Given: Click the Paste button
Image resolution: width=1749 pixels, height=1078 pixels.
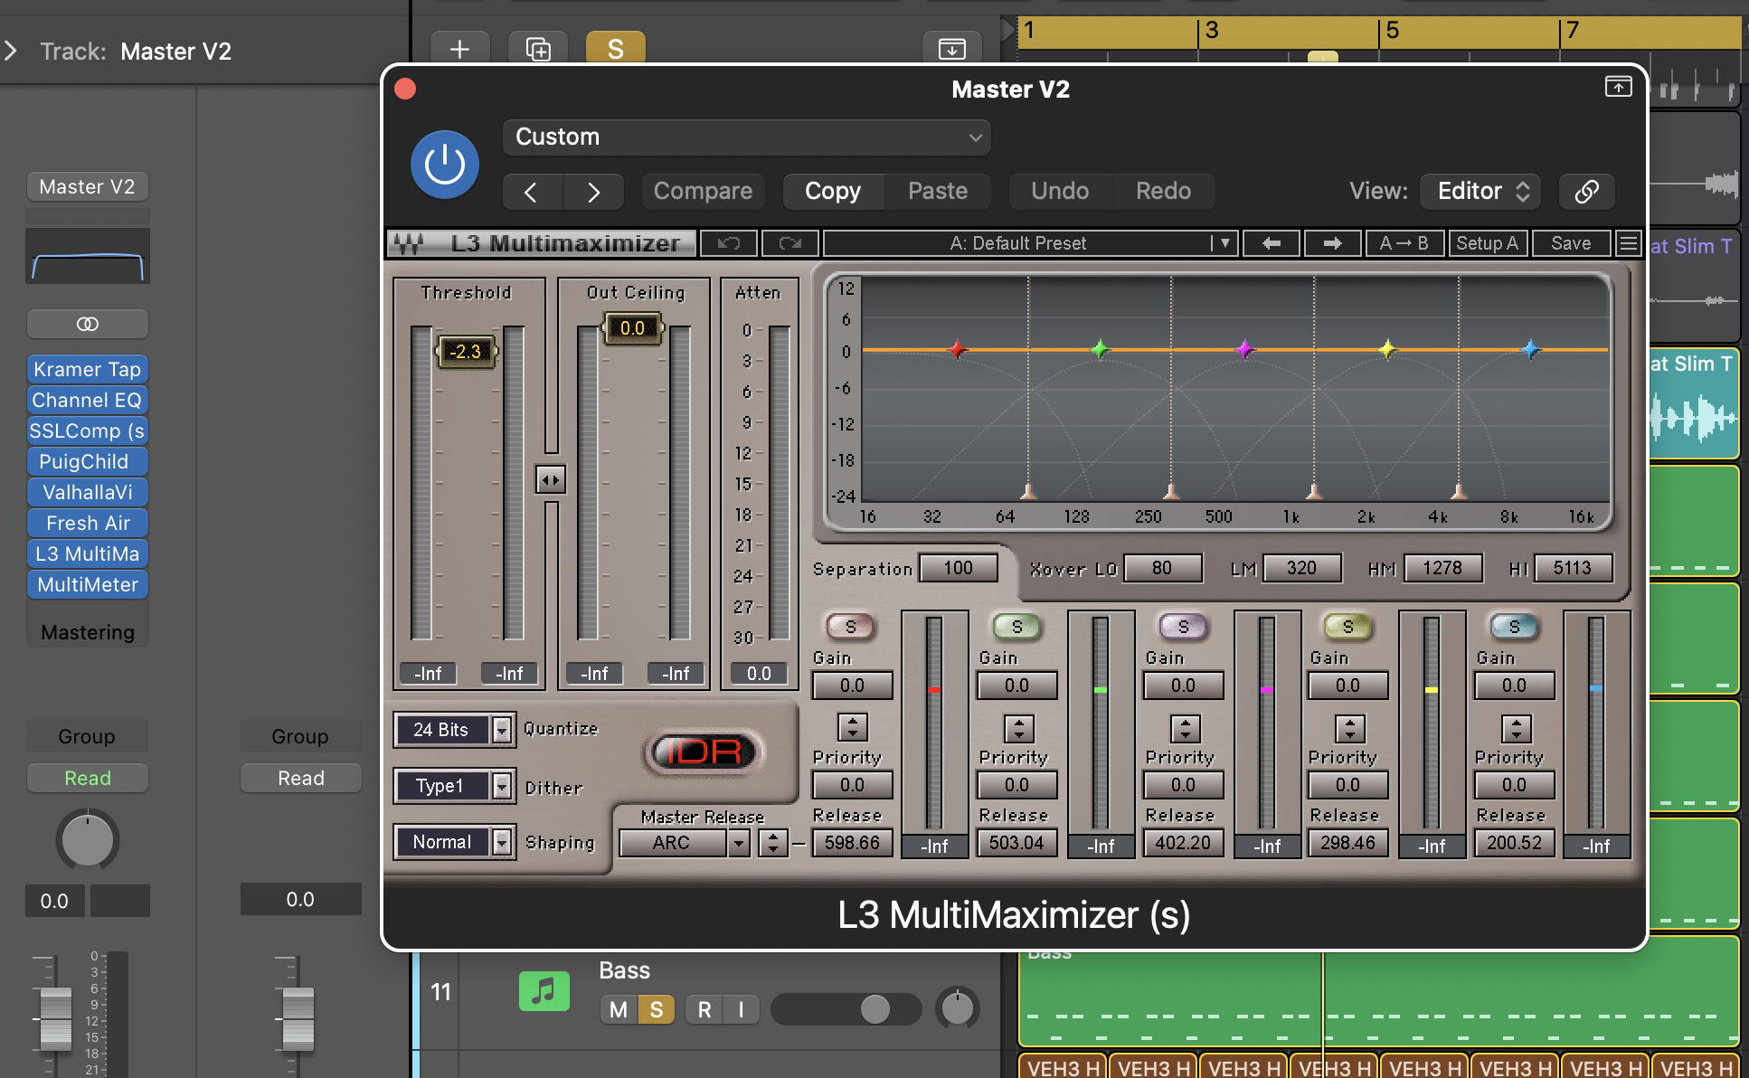Looking at the screenshot, I should (938, 192).
